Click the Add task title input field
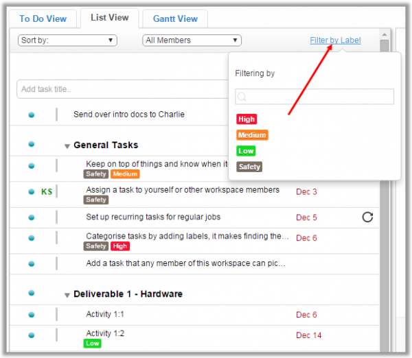 point(122,89)
